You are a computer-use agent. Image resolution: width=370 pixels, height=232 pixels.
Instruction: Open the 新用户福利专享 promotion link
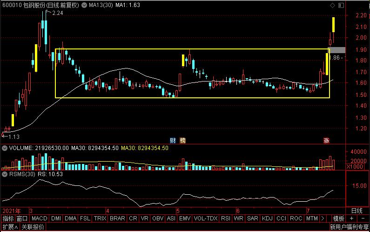tap(349, 227)
